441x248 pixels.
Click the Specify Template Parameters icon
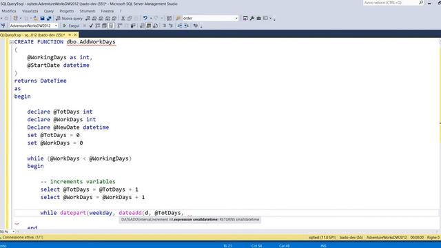195,25
